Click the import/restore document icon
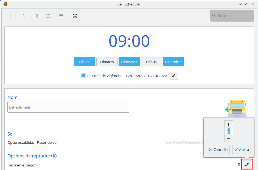 point(36,16)
